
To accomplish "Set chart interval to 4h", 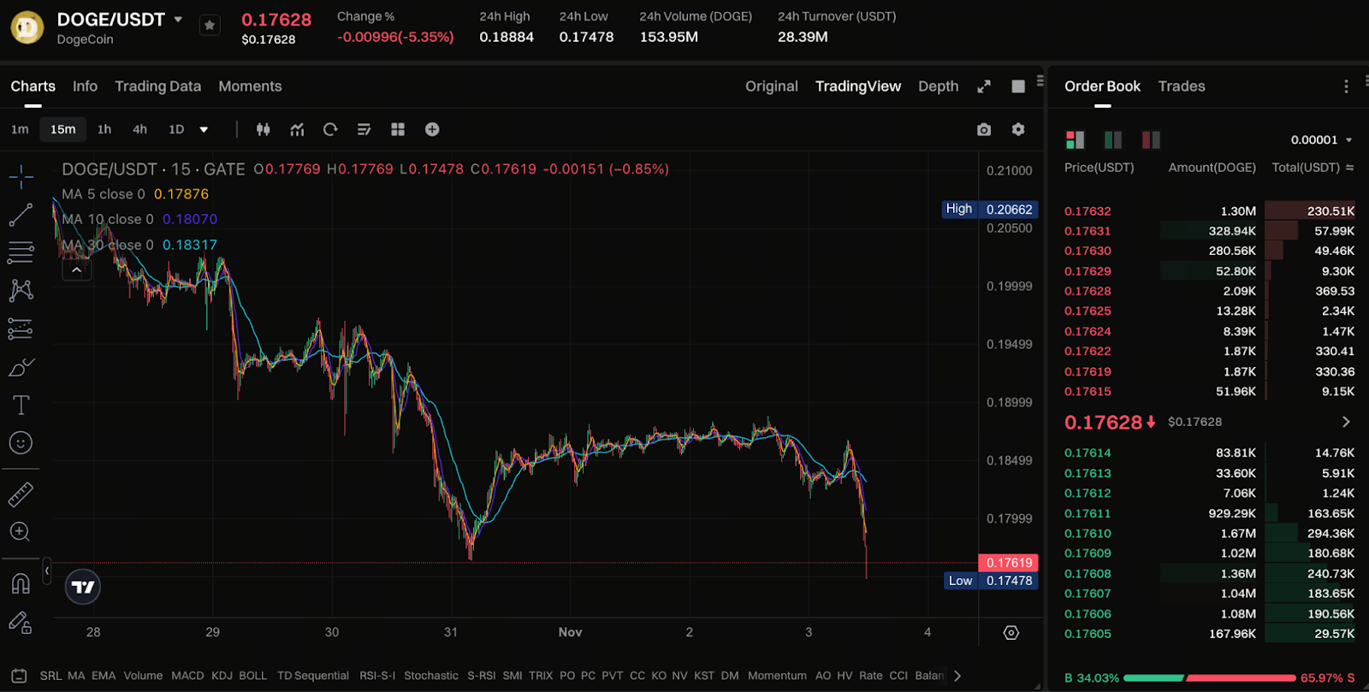I will point(139,129).
